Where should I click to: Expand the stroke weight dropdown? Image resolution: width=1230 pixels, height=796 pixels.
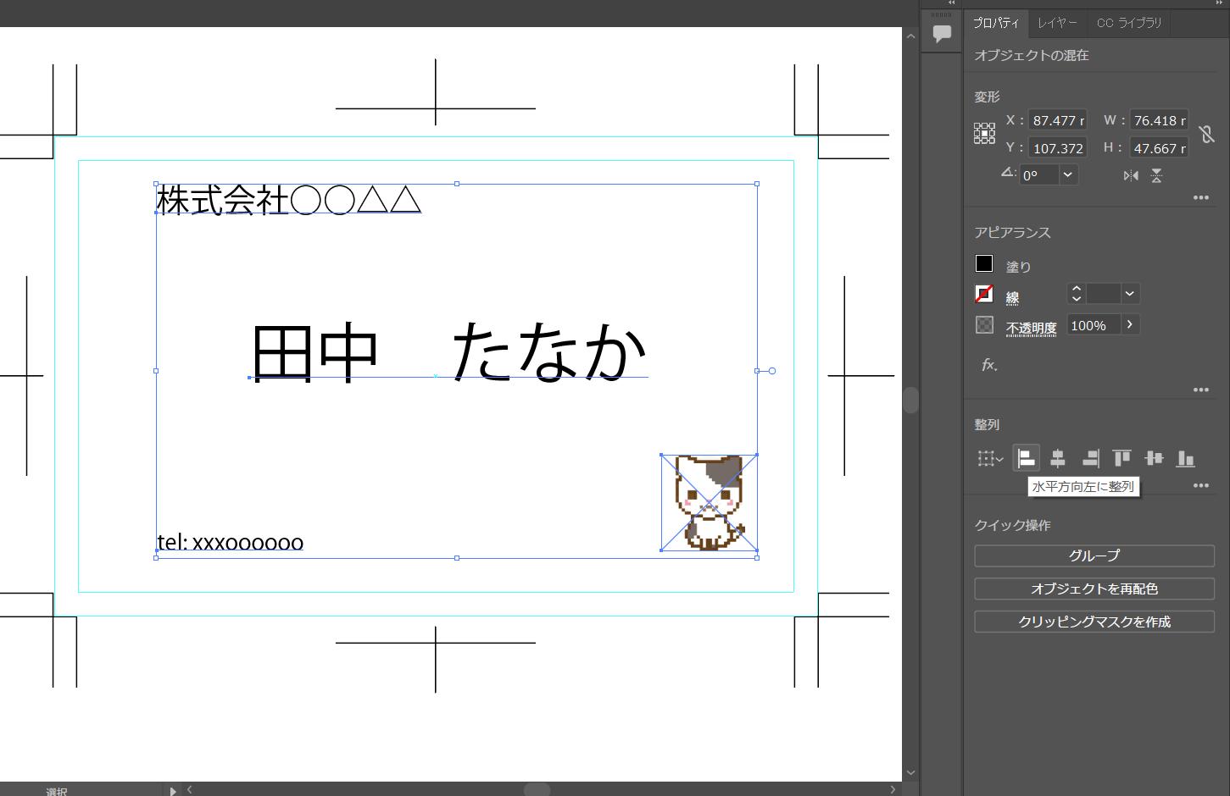tap(1129, 294)
